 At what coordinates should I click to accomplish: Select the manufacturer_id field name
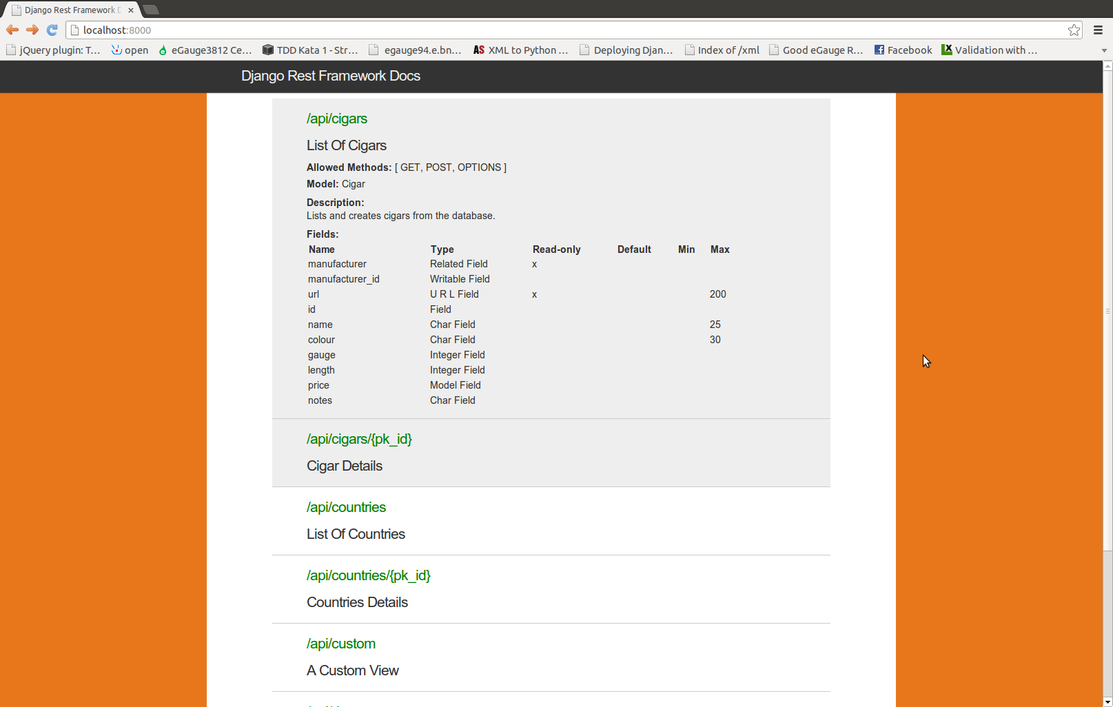click(344, 279)
